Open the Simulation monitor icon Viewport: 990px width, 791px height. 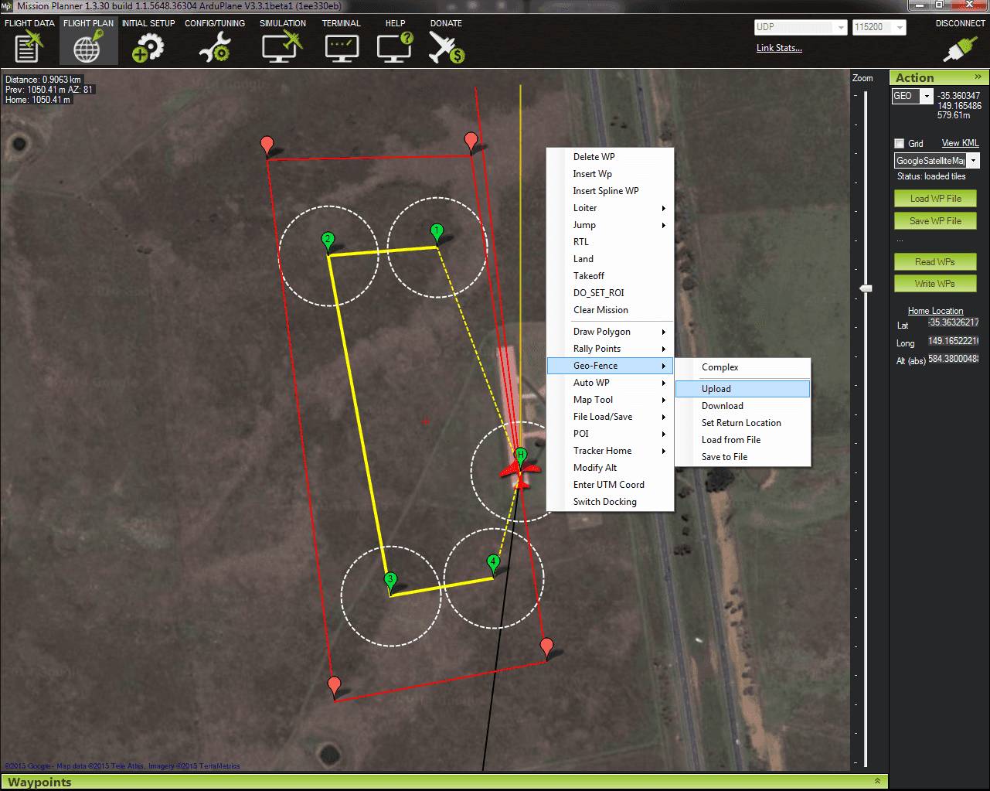coord(281,48)
